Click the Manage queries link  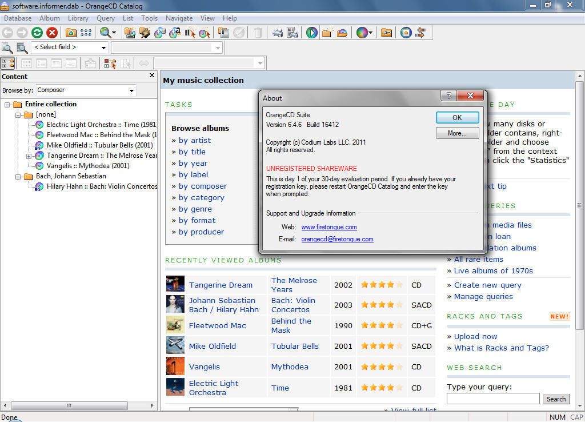pyautogui.click(x=483, y=297)
